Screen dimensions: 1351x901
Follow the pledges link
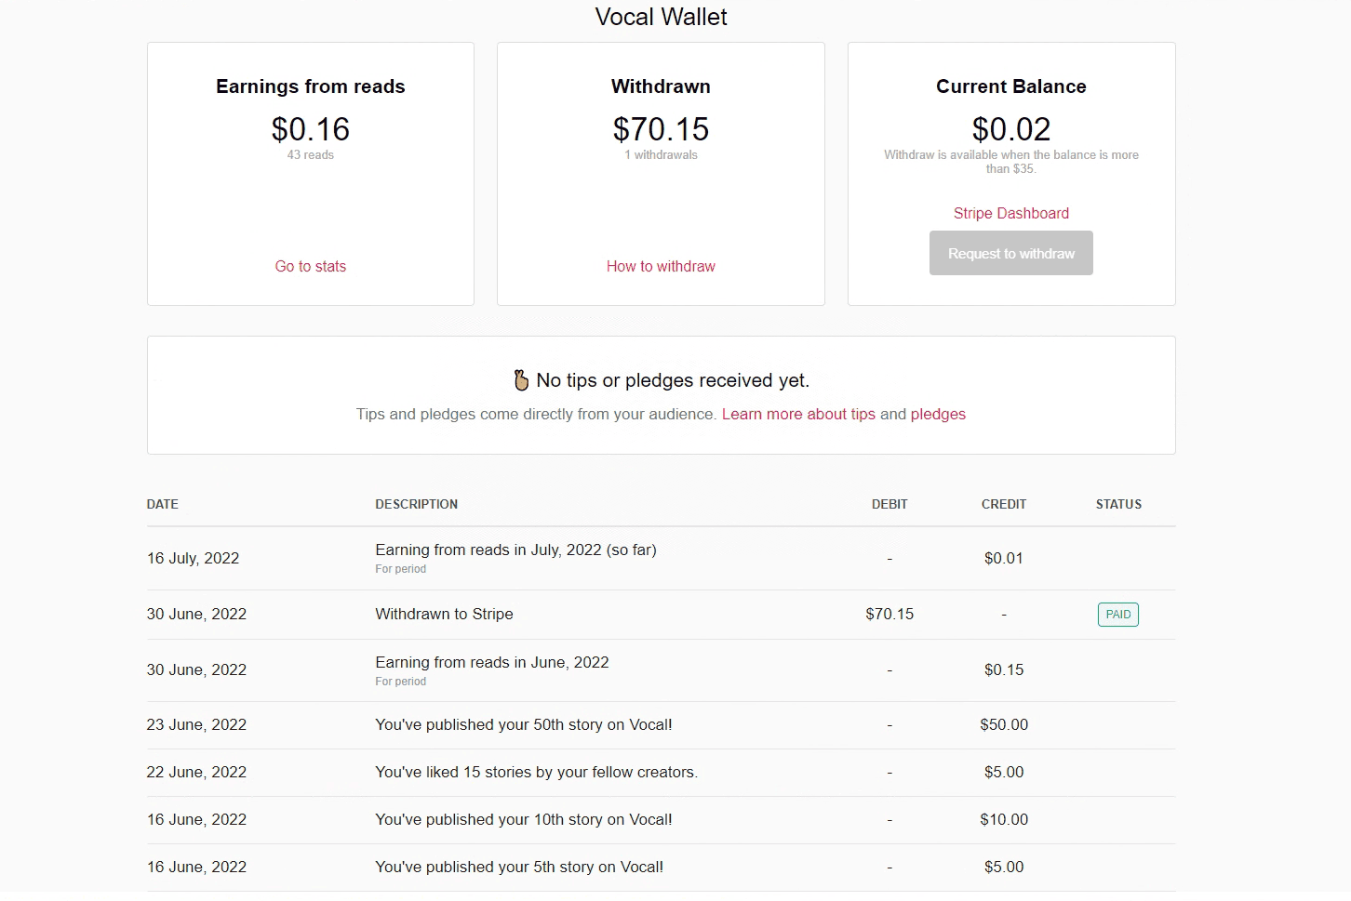click(x=937, y=415)
